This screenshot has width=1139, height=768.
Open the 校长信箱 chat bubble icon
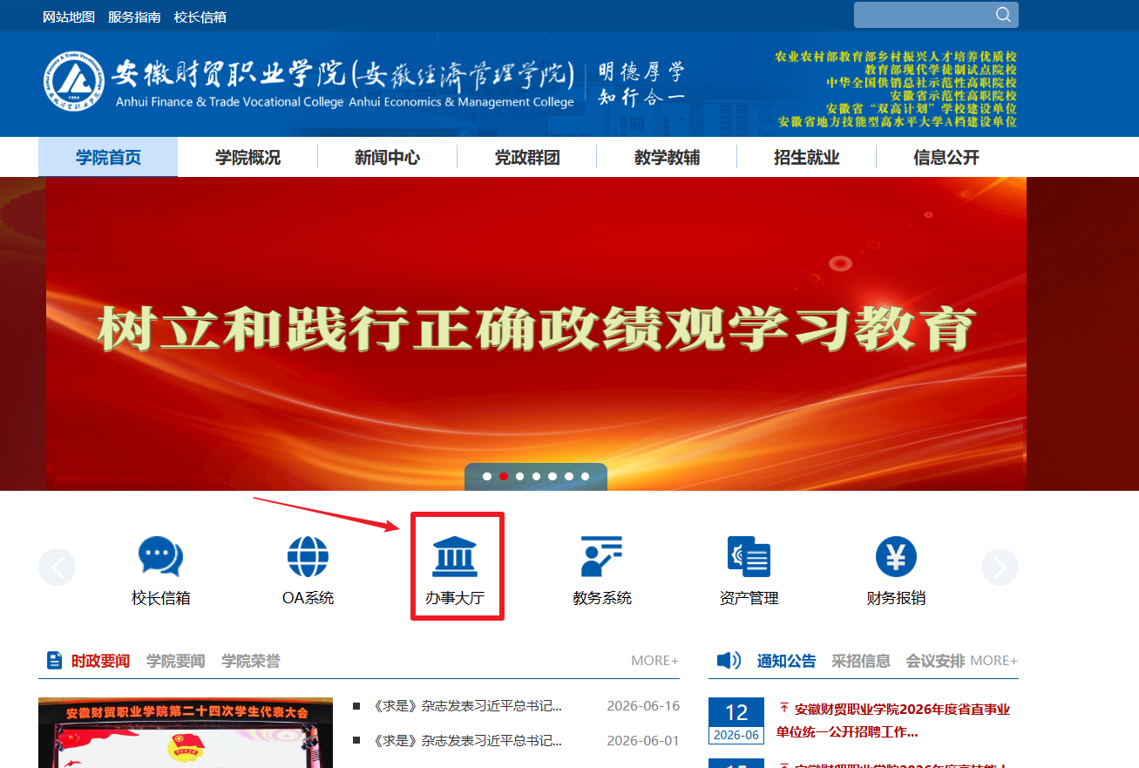160,556
